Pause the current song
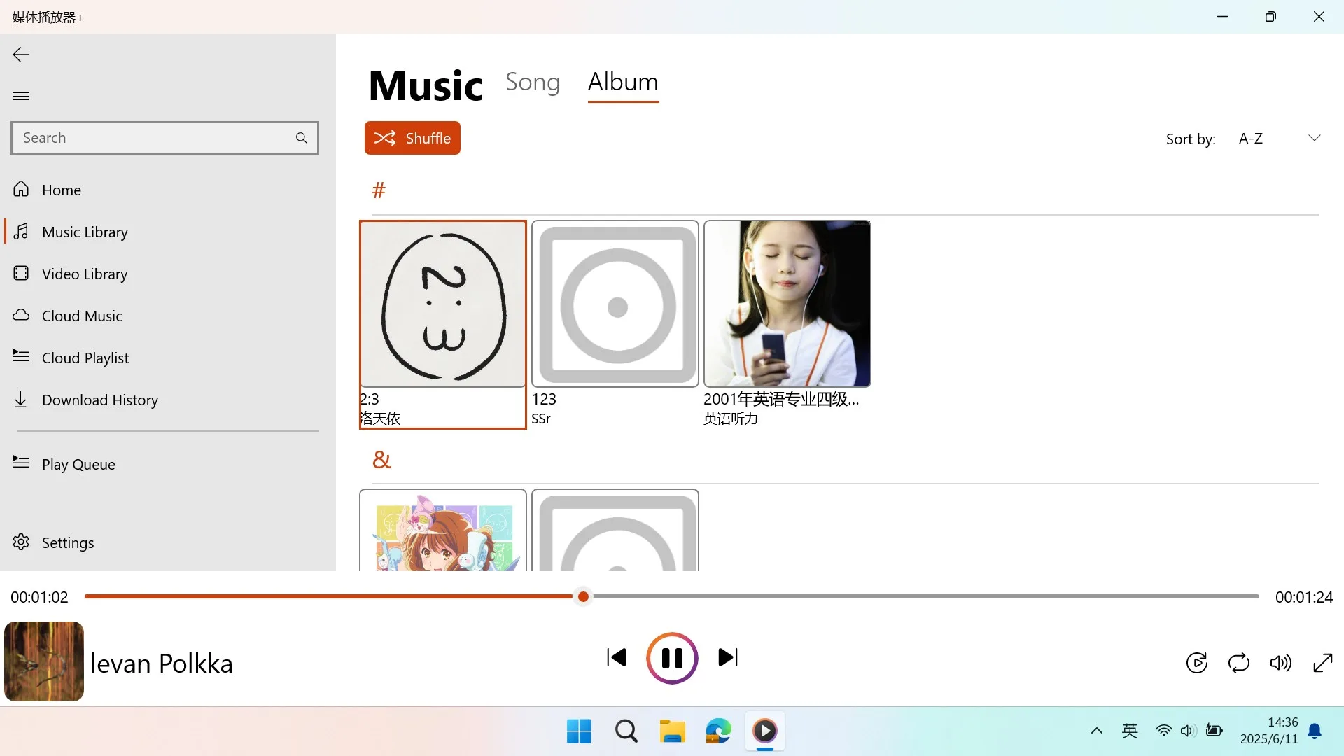The image size is (1344, 756). [672, 658]
